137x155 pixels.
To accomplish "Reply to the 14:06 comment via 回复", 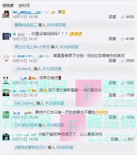I will (x=112, y=17).
